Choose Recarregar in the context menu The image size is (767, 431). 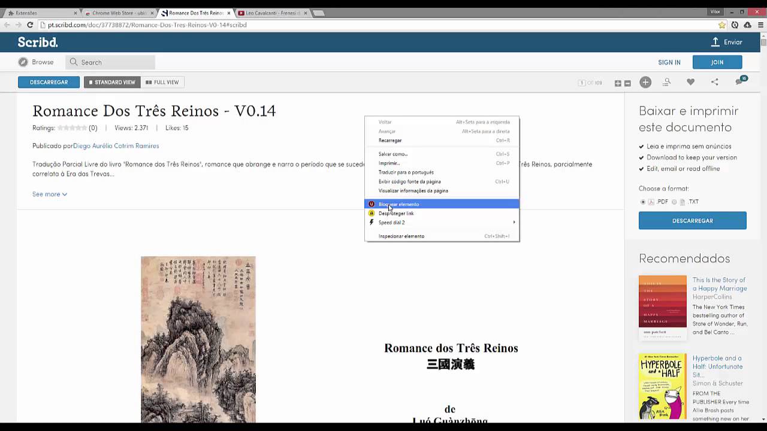442,140
